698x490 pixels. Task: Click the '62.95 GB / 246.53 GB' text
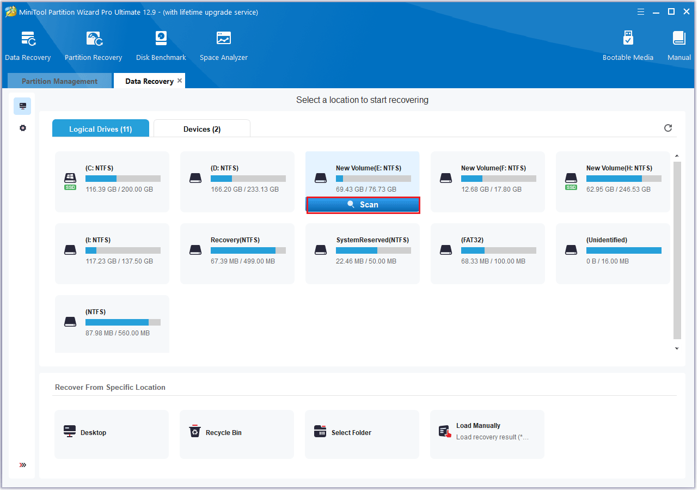click(x=618, y=189)
